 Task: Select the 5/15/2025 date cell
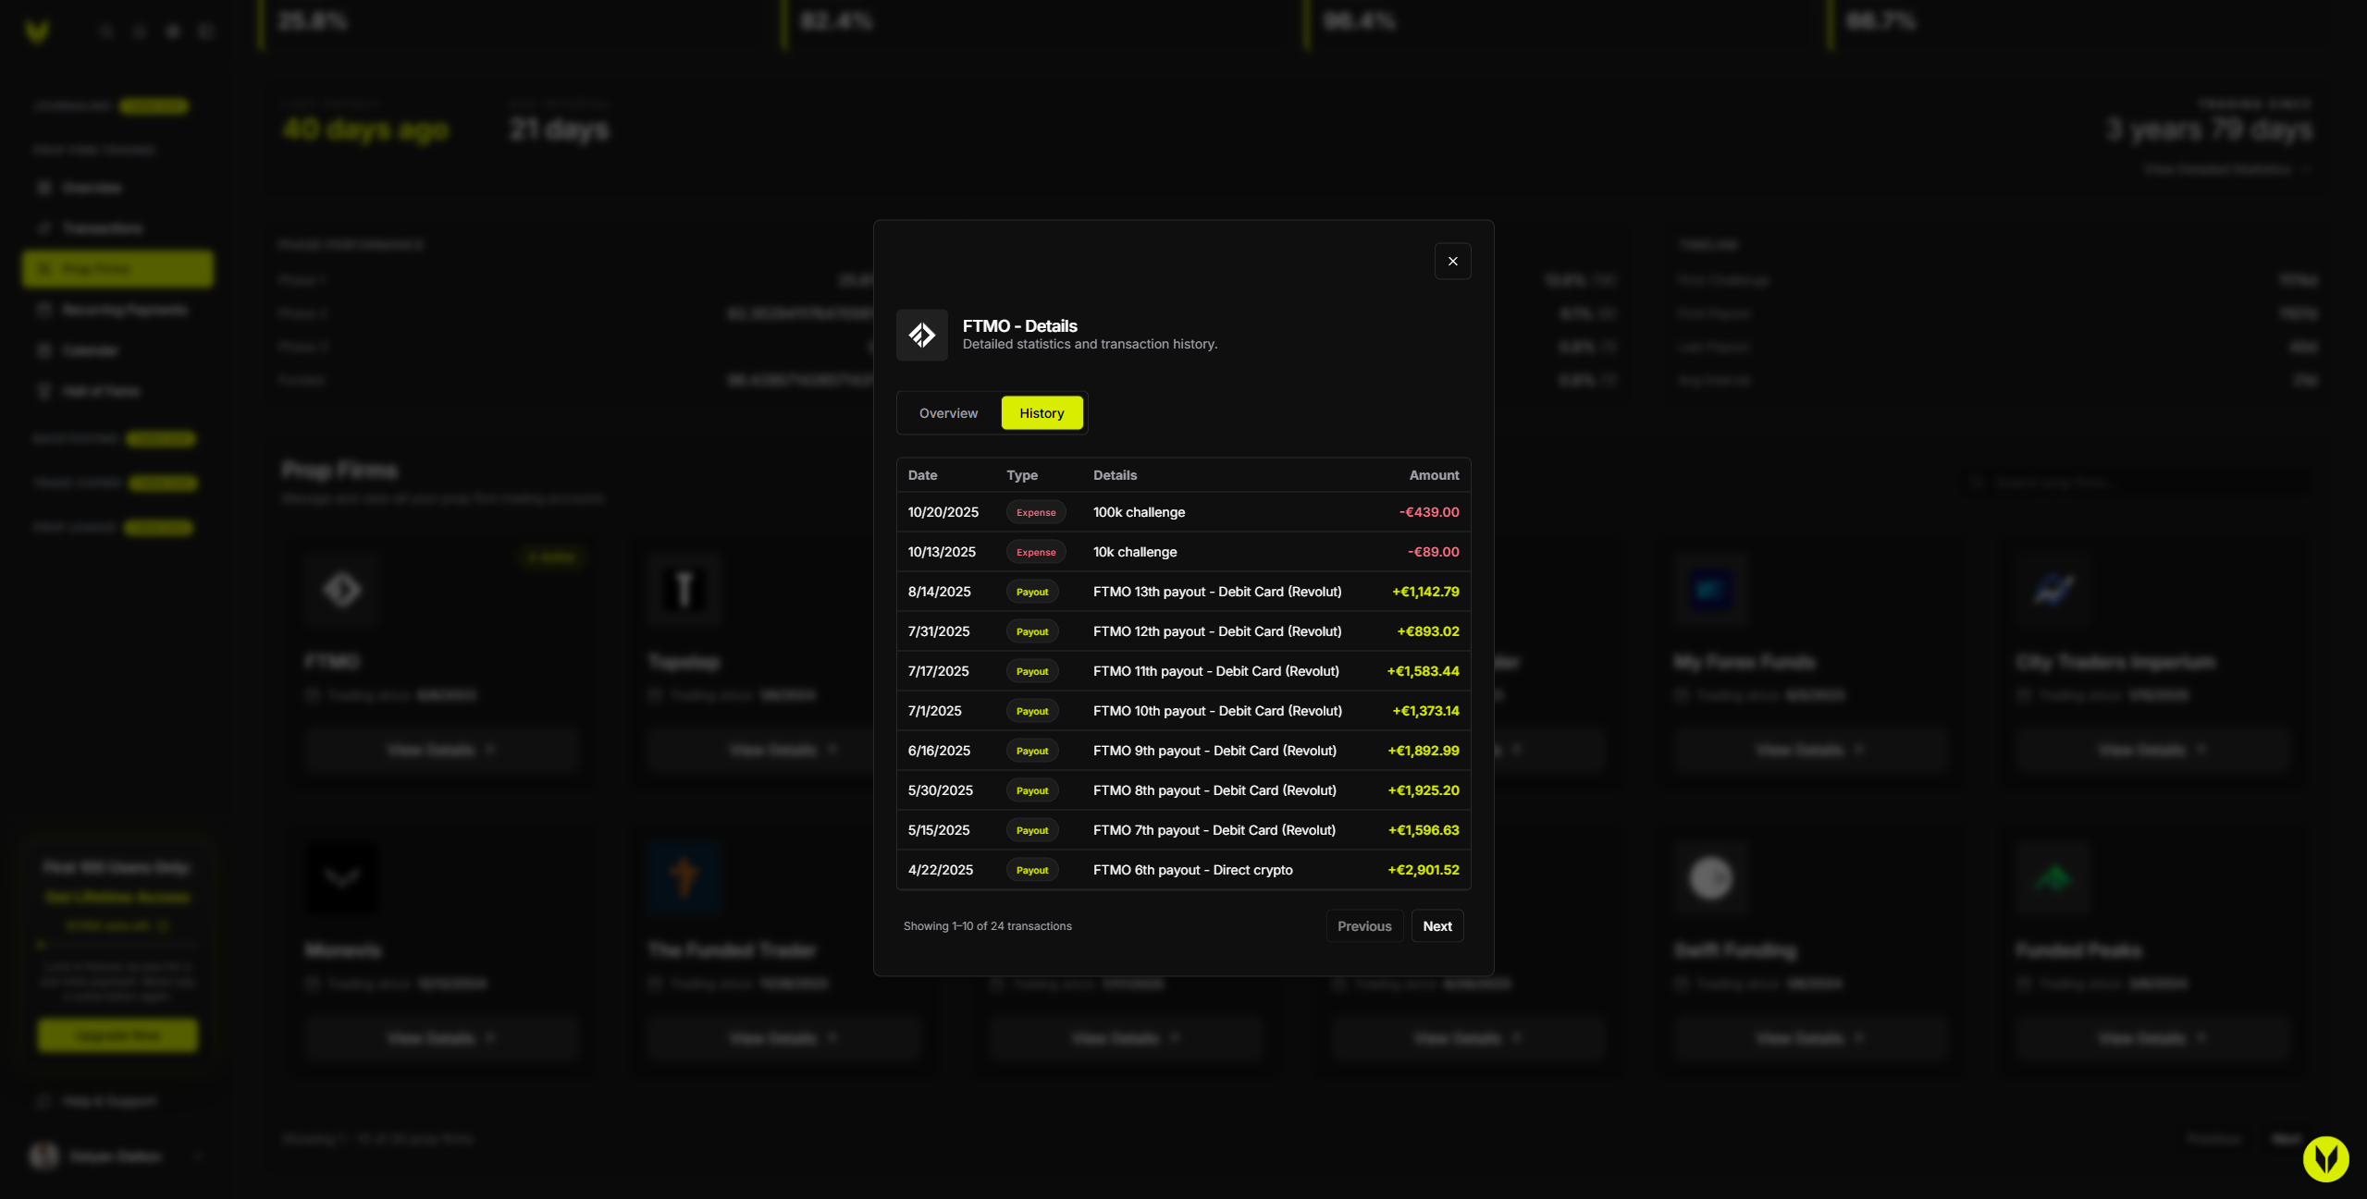939,830
